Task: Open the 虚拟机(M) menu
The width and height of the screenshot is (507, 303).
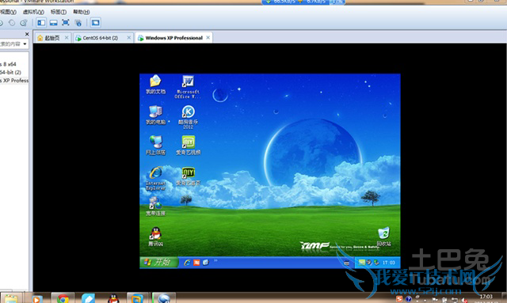Action: [33, 12]
